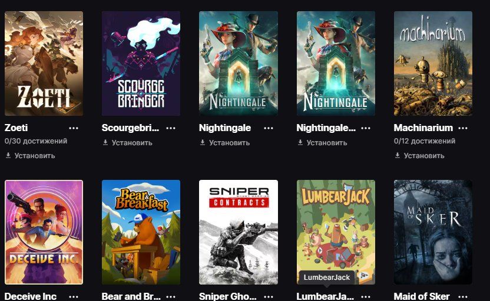Click Установить under Machinarium
490x301 pixels.
(424, 156)
